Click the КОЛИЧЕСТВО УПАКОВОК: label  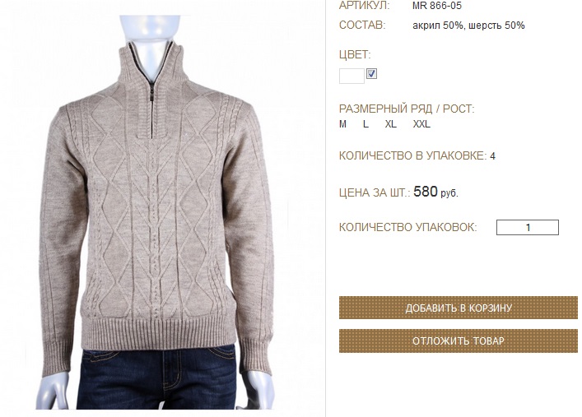pyautogui.click(x=408, y=227)
